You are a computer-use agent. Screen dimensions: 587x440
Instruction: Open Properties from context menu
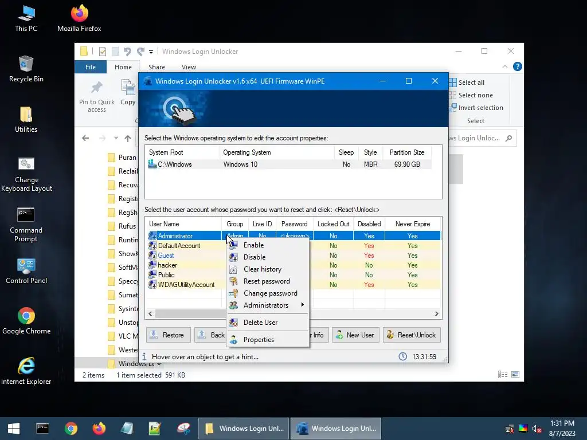268,339
